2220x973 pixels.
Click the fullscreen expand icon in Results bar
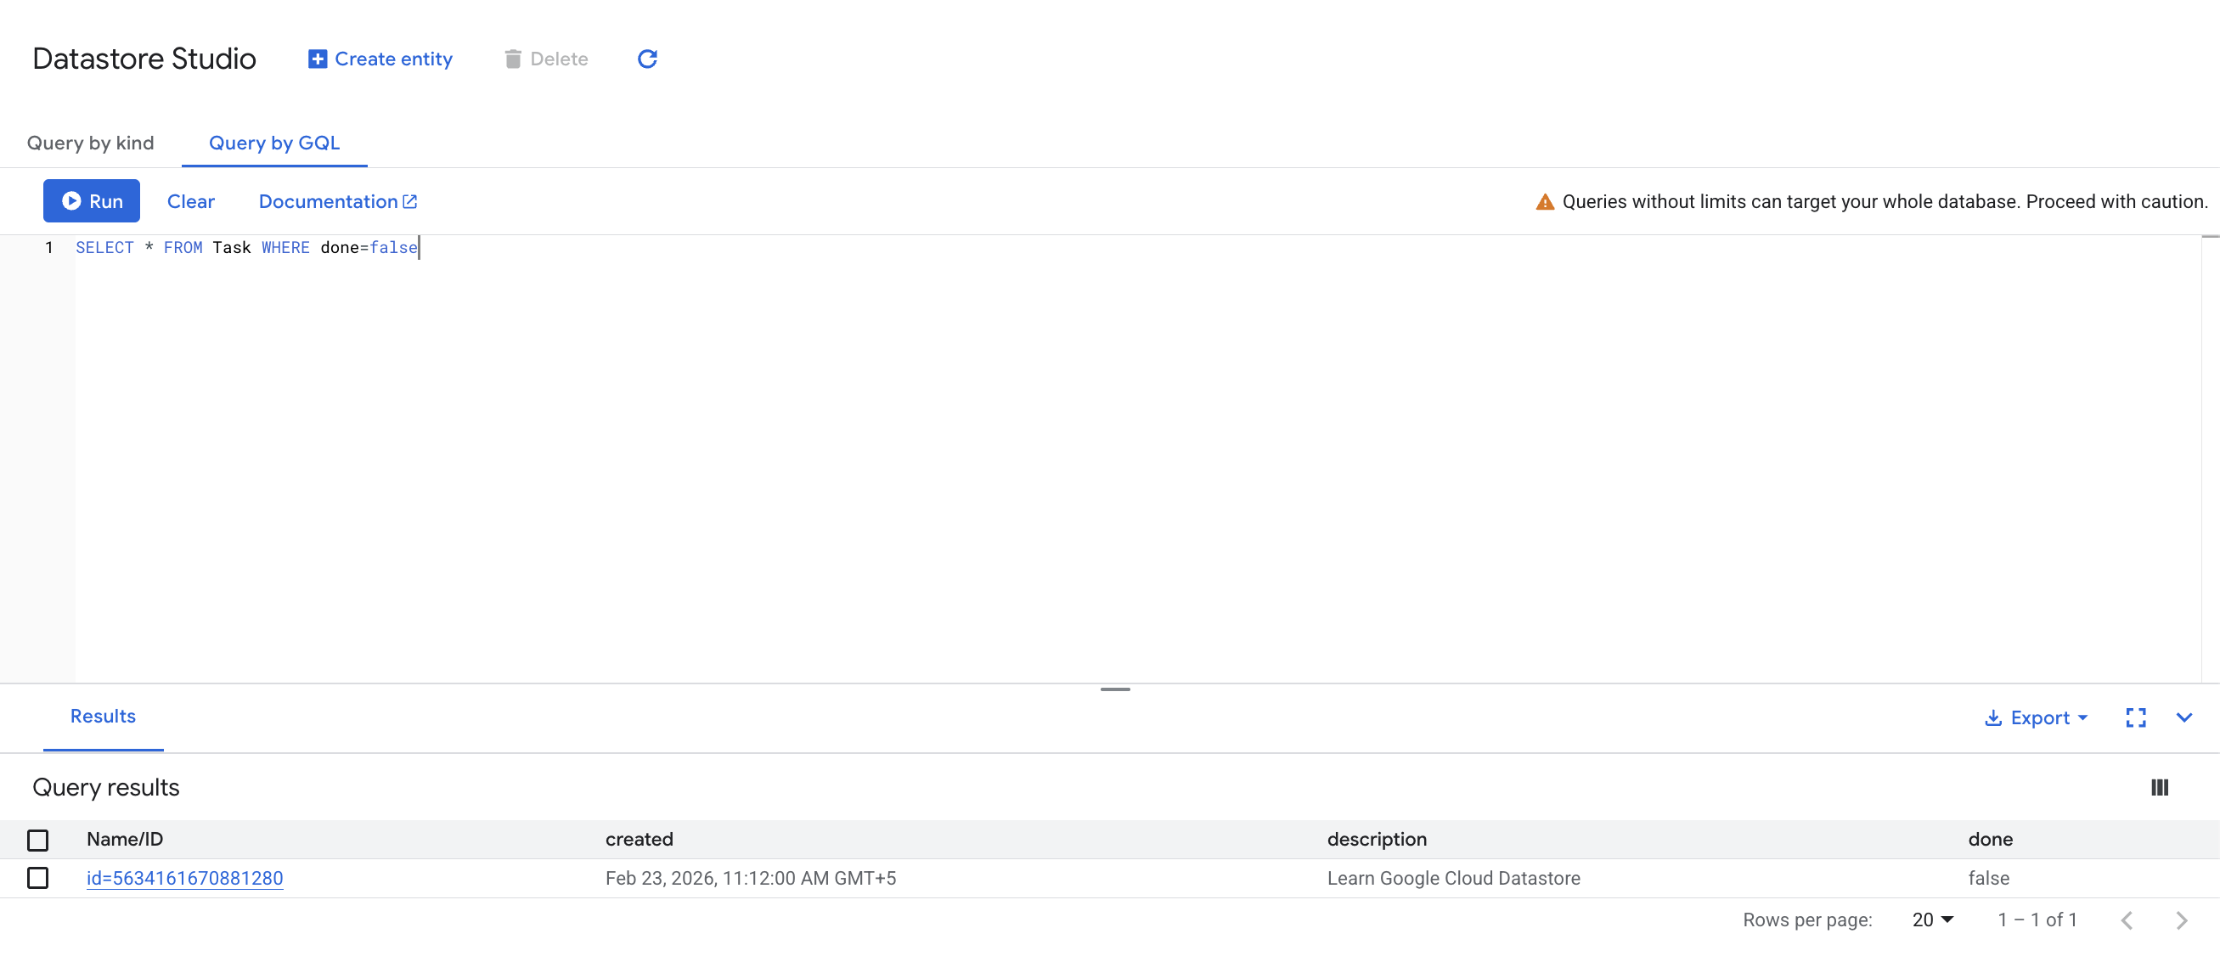[x=2135, y=717]
